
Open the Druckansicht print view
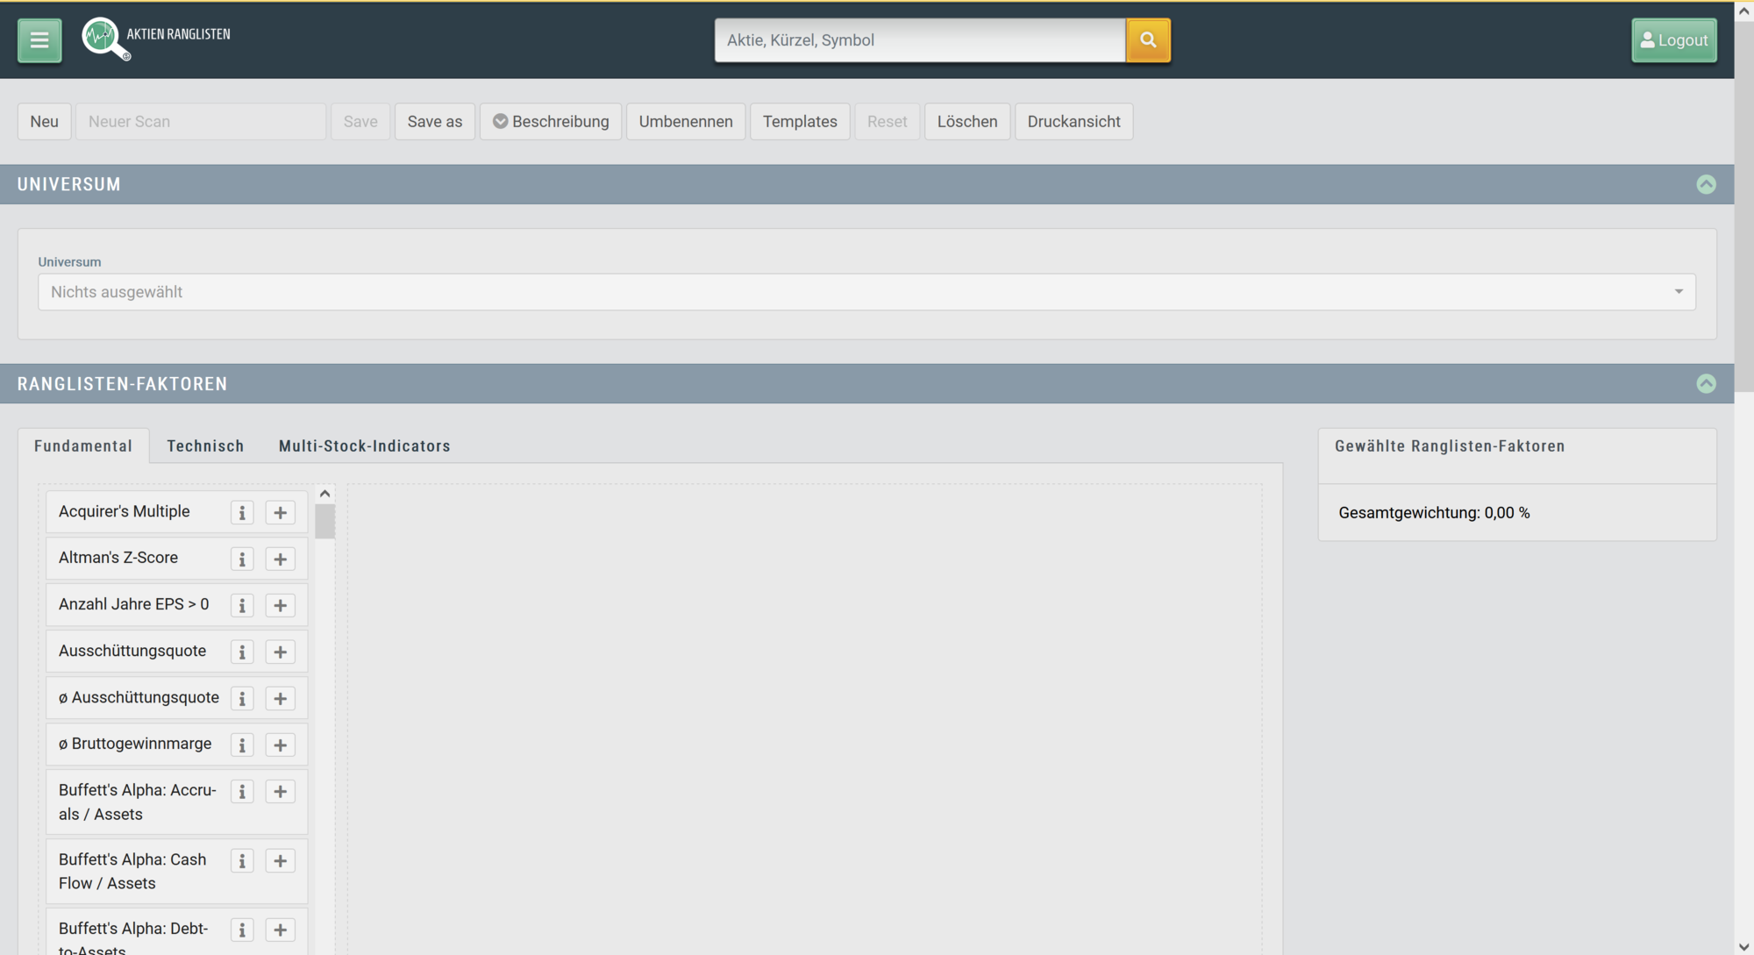(x=1074, y=122)
